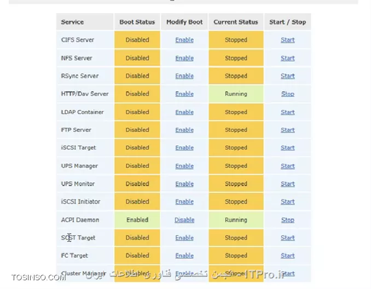The width and height of the screenshot is (371, 289).
Task: Start the FTP Server service
Action: (x=287, y=130)
